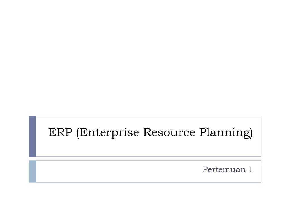Click the word Pertemuan in the subtitle
The width and height of the screenshot is (290, 218).
224,169
